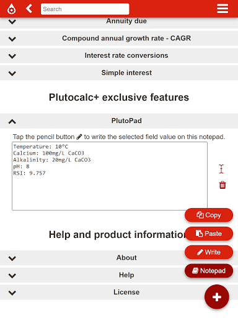Tap the Write pencil button
The height and width of the screenshot is (318, 238).
point(209,252)
